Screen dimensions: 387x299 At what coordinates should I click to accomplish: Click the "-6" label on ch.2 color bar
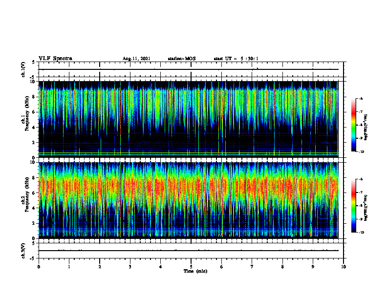point(361,179)
